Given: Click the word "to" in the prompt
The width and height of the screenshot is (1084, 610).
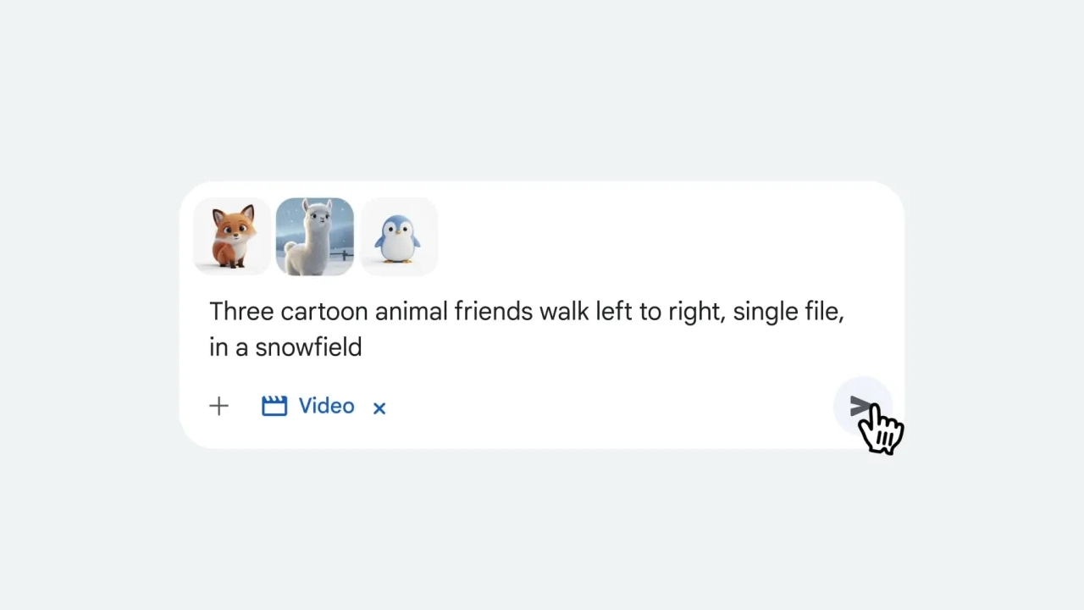Looking at the screenshot, I should (650, 312).
